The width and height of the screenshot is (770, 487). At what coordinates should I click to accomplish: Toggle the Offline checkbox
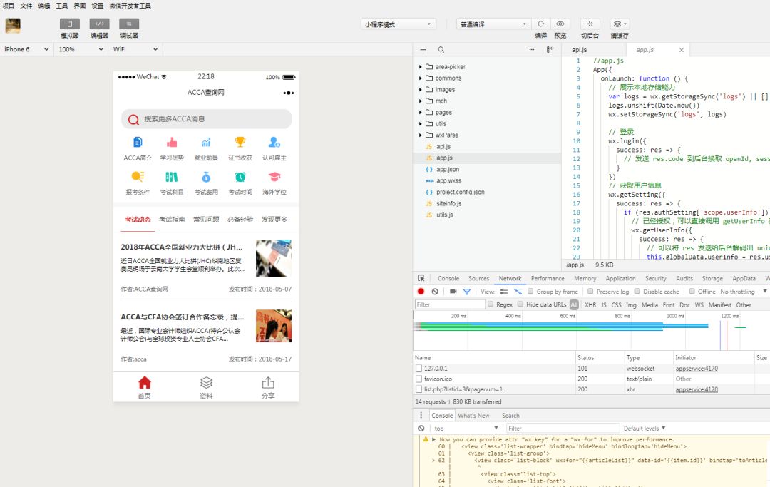click(x=692, y=291)
